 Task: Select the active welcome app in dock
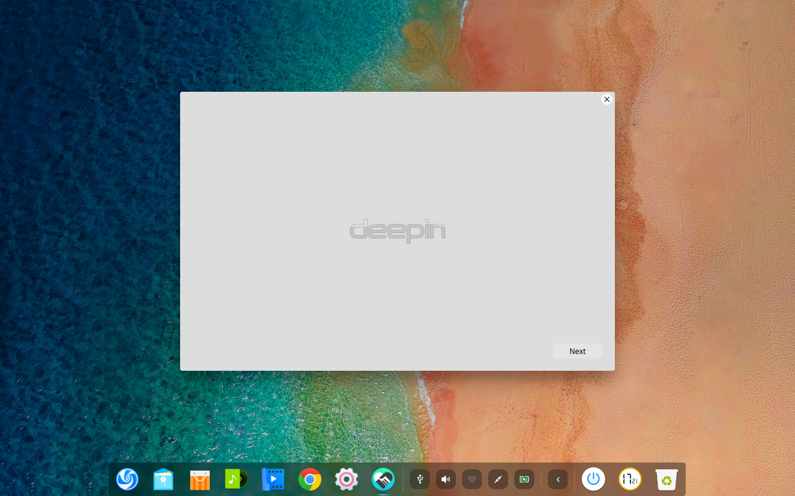click(x=383, y=479)
